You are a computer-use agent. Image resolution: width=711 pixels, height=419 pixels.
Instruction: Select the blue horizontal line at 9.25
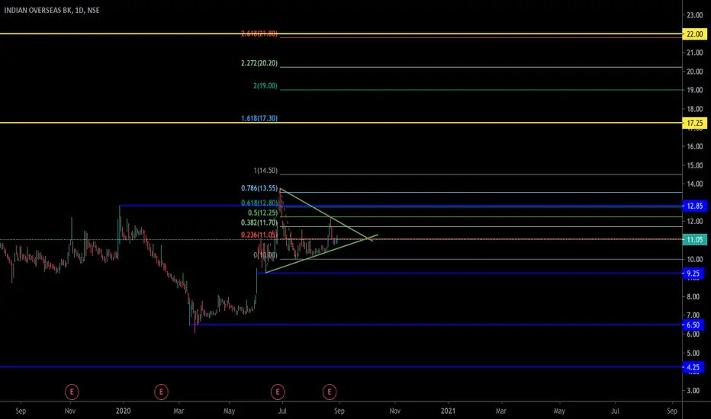tap(469, 273)
